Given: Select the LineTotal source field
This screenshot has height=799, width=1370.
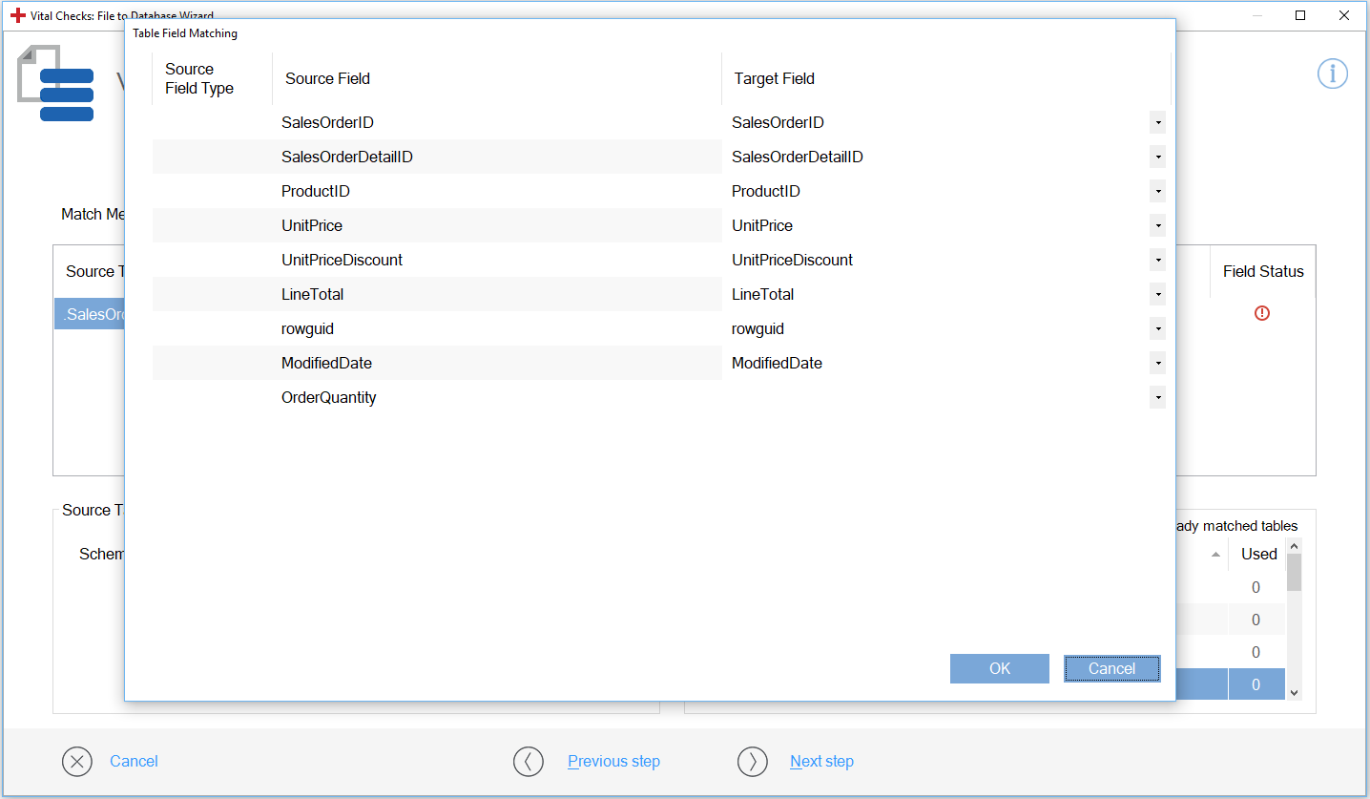Looking at the screenshot, I should pyautogui.click(x=312, y=294).
